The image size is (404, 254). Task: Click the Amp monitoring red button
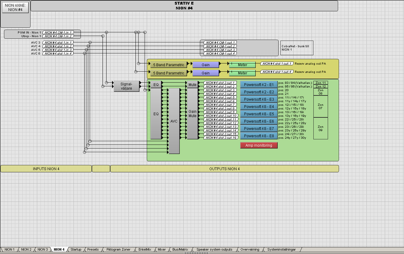tap(259, 145)
